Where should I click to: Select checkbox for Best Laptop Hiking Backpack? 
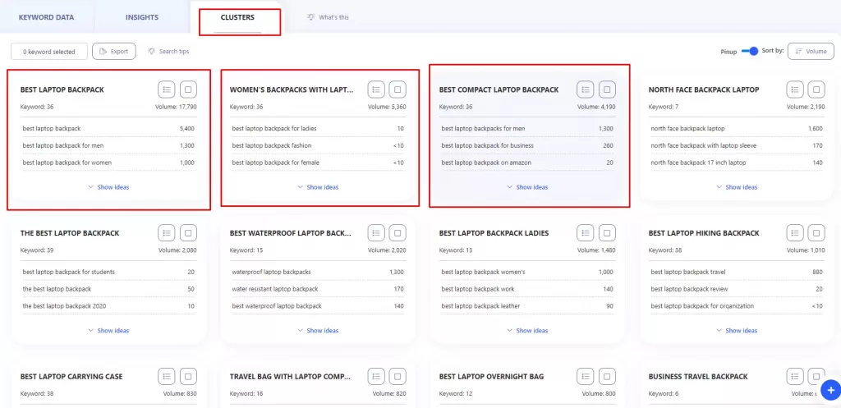click(816, 232)
